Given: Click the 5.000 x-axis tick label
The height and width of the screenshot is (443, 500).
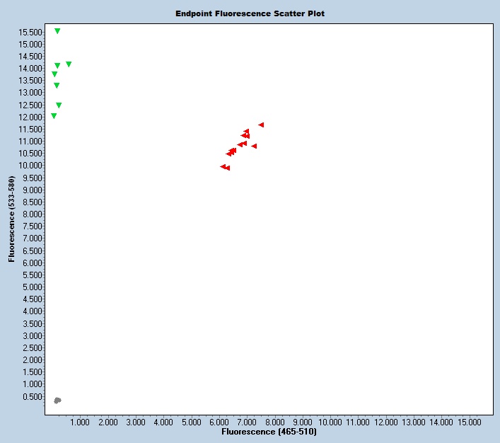Looking at the screenshot, I should pyautogui.click(x=191, y=422).
